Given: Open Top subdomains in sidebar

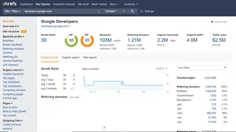Looking at the screenshot, I should (x=12, y=86).
